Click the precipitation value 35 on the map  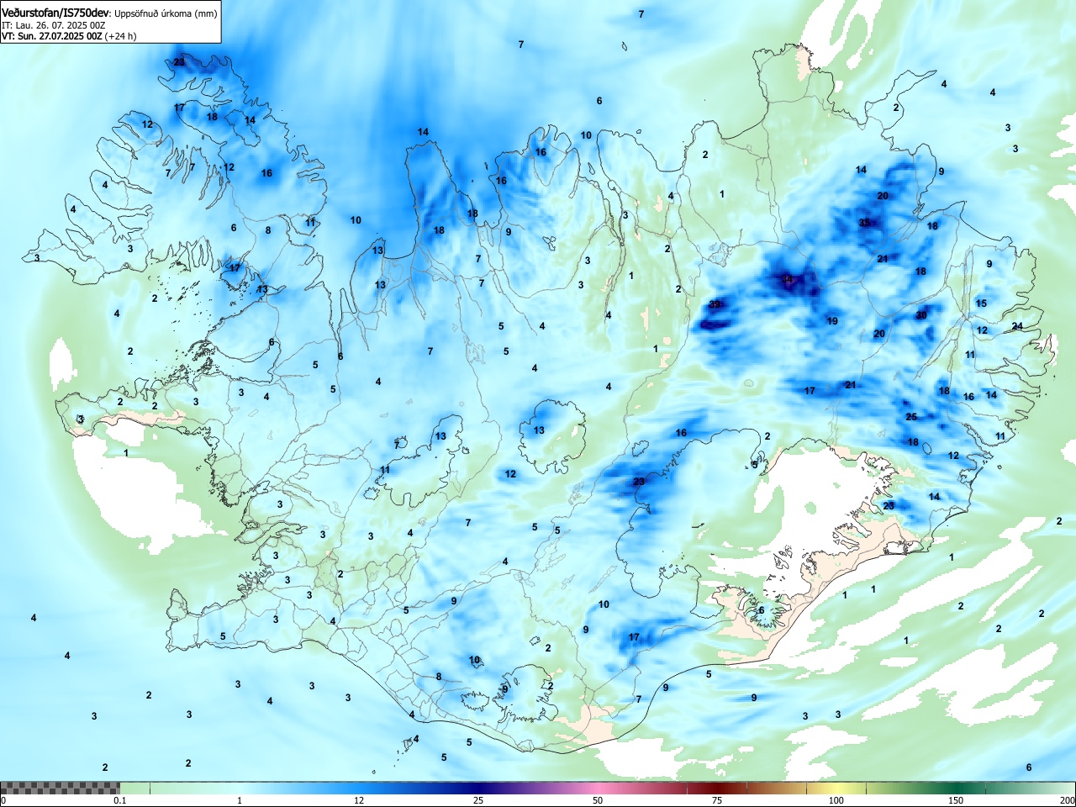coord(865,223)
